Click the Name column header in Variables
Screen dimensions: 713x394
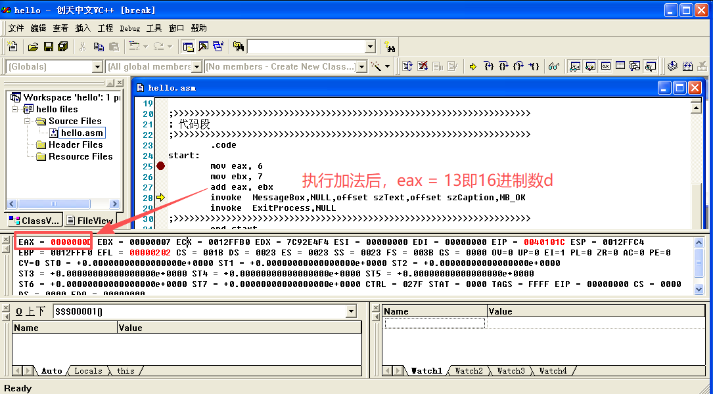pyautogui.click(x=64, y=328)
